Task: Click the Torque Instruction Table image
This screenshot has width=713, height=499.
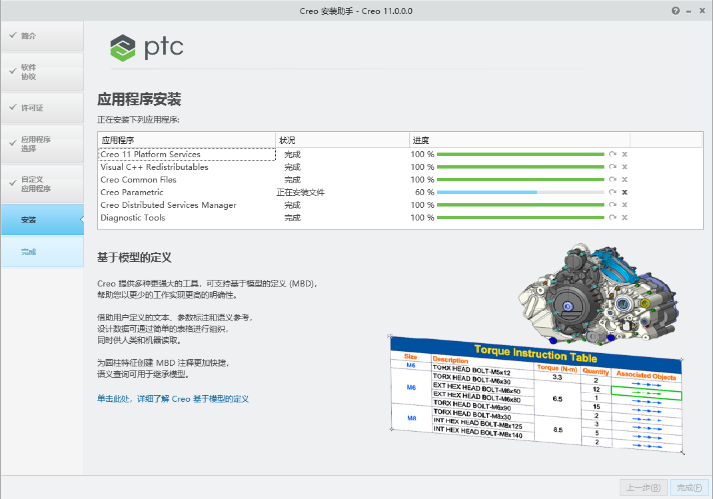Action: click(536, 394)
